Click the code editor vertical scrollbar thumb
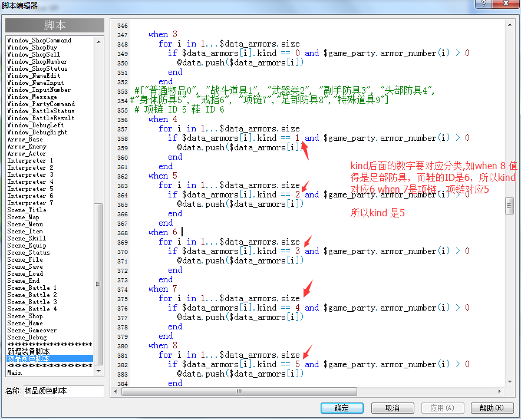 510,206
